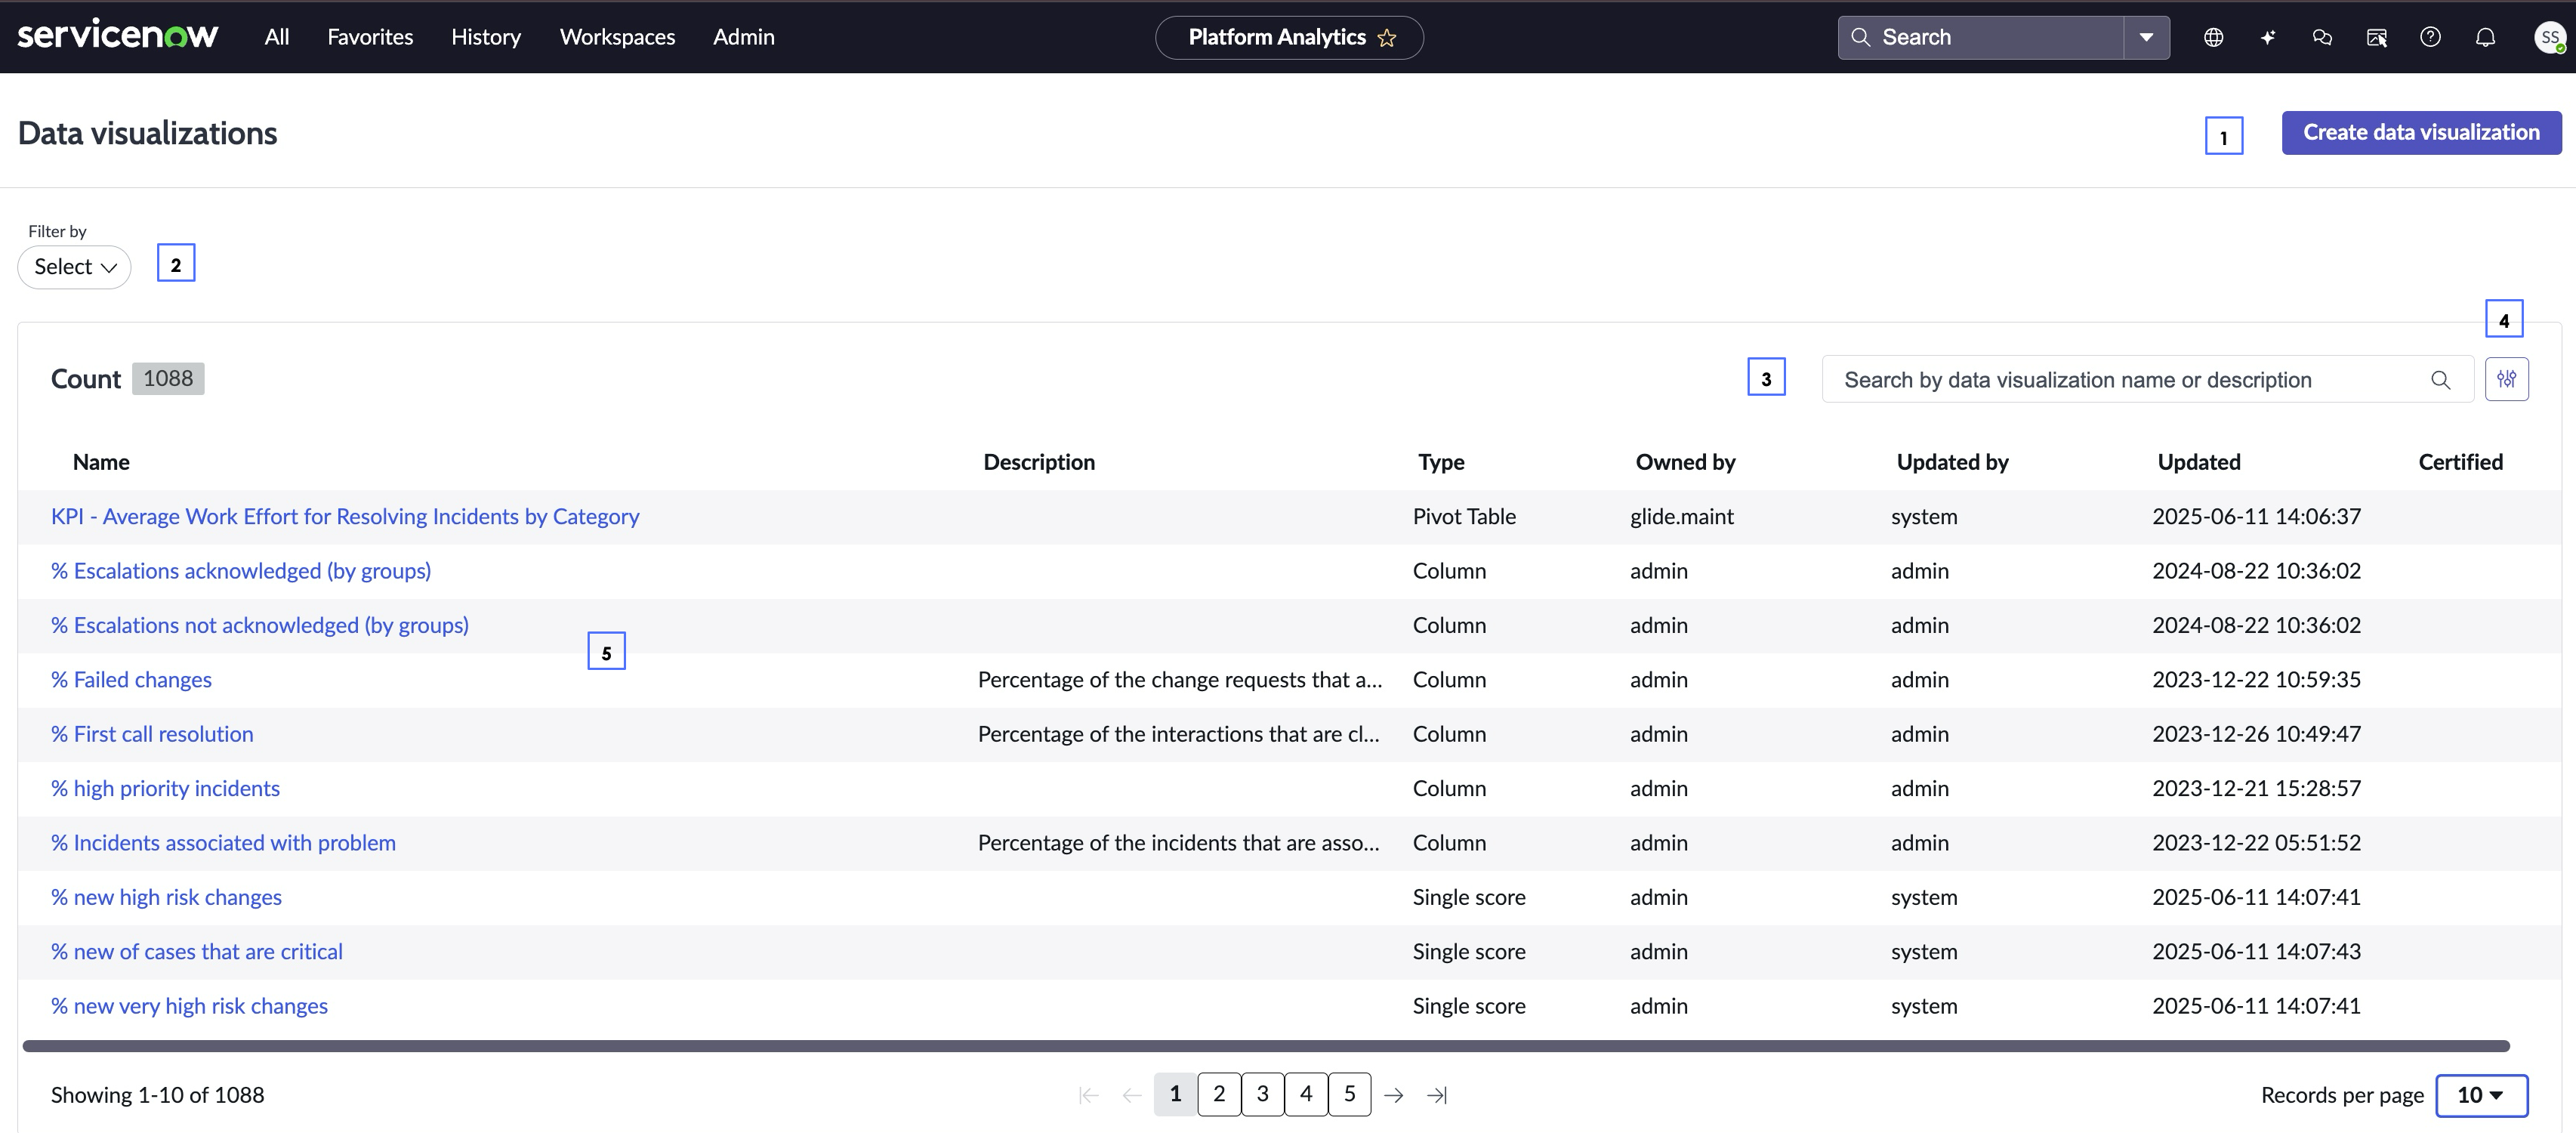Expand the Filter by Select dropdown
2576x1133 pixels.
click(75, 267)
